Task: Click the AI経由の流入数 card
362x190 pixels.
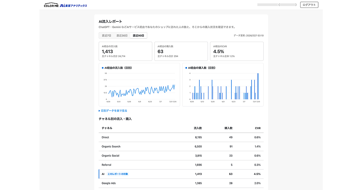Action: coord(125,51)
